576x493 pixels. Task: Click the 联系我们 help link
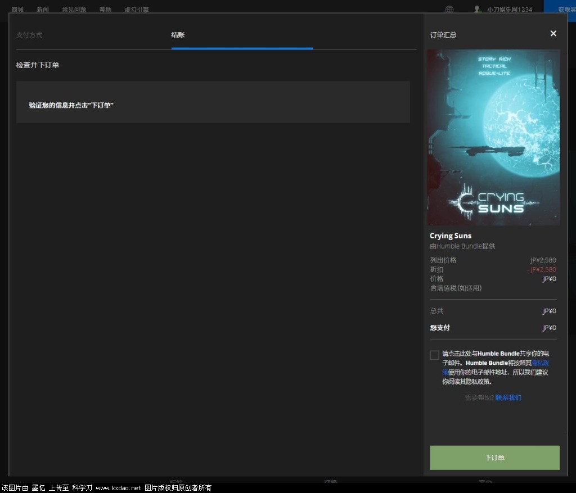[508, 397]
